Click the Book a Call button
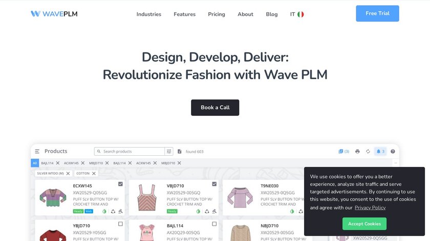This screenshot has width=430, height=241. pos(215,108)
